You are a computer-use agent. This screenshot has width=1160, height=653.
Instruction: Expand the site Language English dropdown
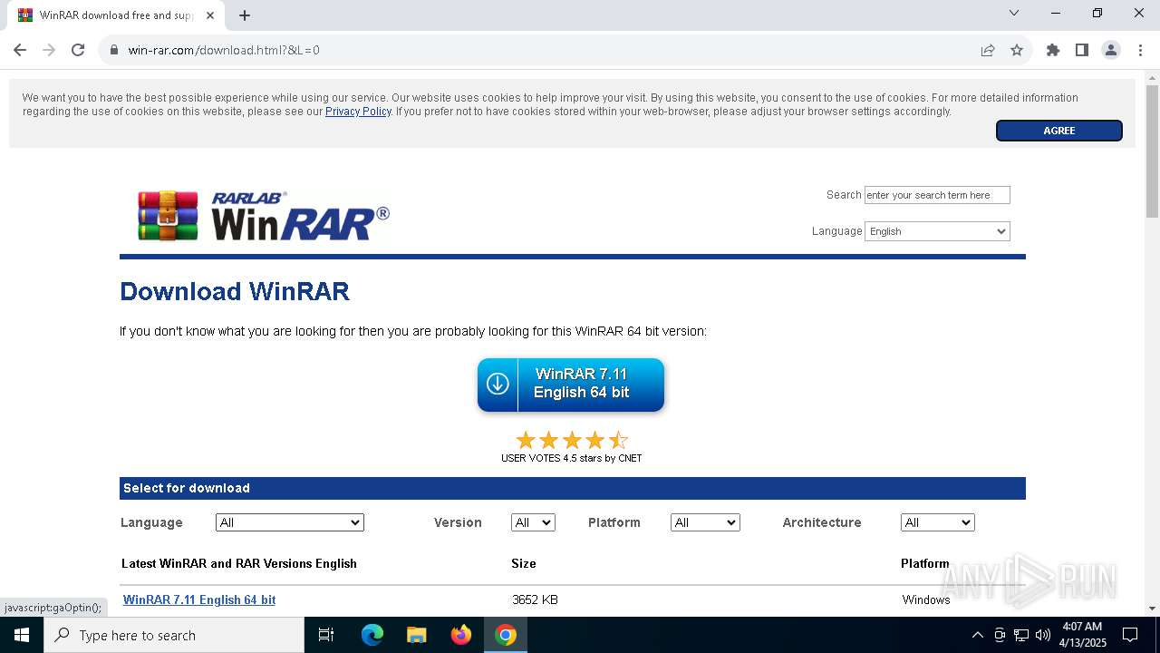[937, 231]
